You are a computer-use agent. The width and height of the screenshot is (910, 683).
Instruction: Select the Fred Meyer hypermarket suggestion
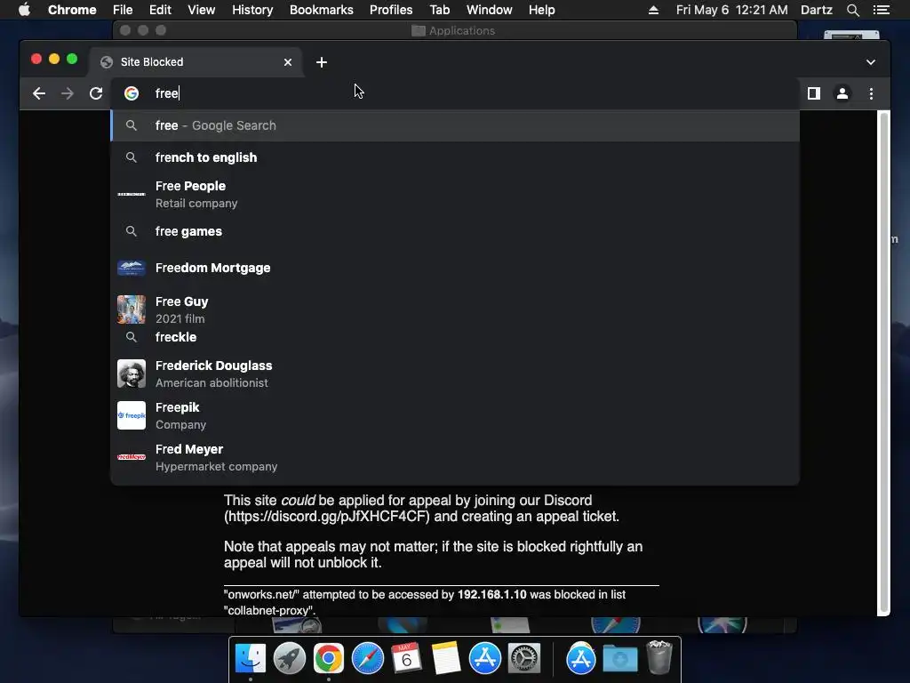pyautogui.click(x=455, y=458)
